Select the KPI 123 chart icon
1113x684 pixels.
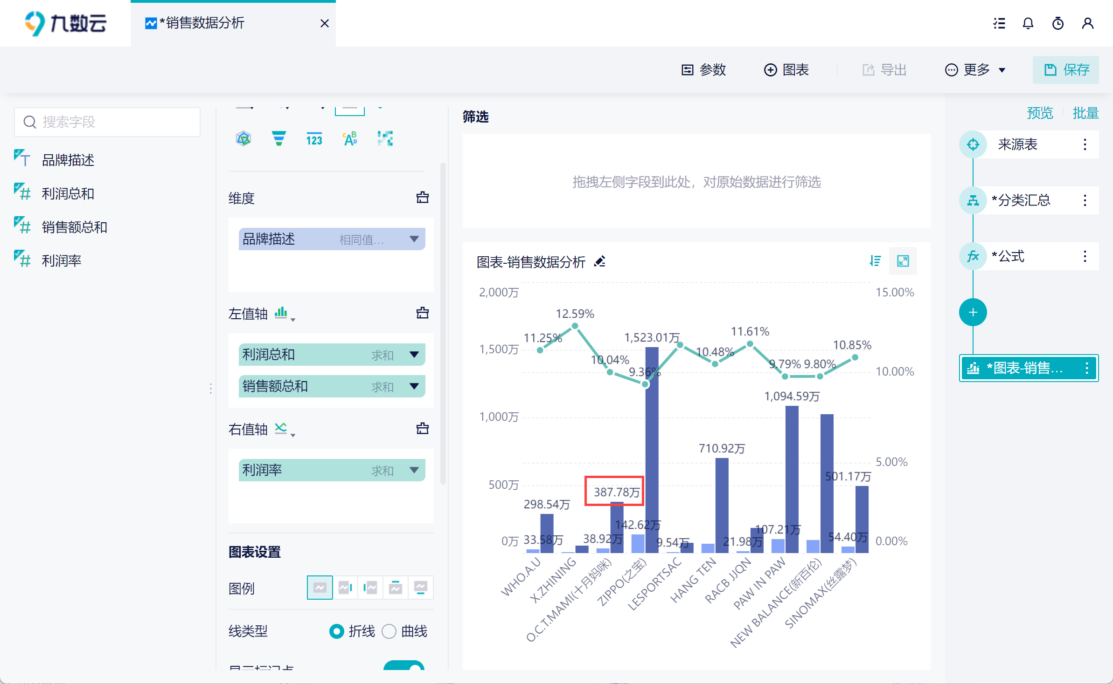314,139
